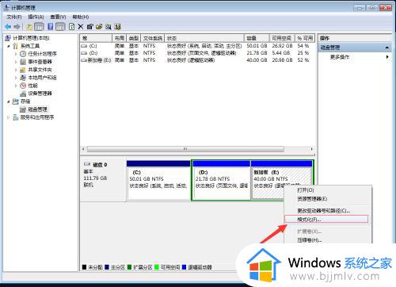Click the 26.92 GB free space cell
Image resolution: width=396 pixels, height=287 pixels.
(x=282, y=46)
